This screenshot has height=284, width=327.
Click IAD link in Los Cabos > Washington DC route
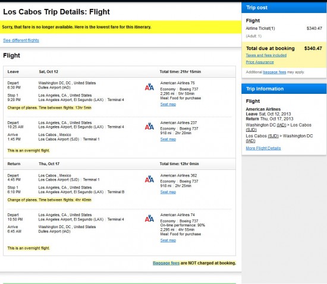click(x=250, y=141)
